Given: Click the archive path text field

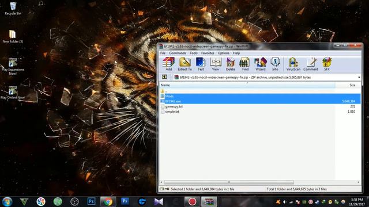Looking at the screenshot, I should 265,77.
